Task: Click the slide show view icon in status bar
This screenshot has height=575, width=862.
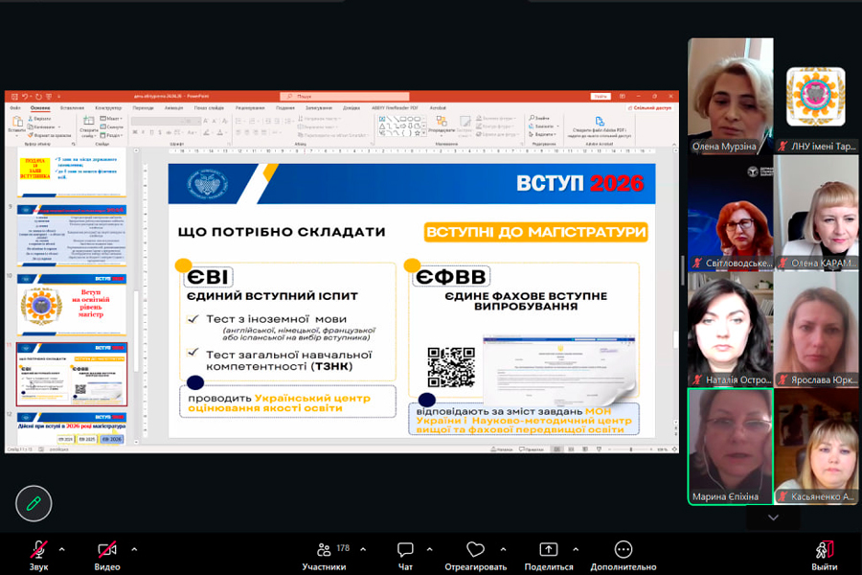Action: point(600,449)
